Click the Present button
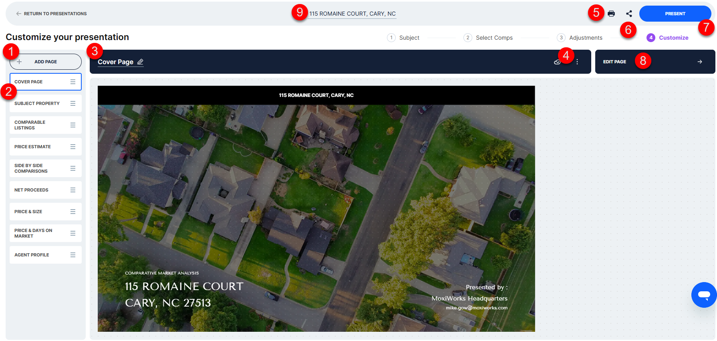 675,14
